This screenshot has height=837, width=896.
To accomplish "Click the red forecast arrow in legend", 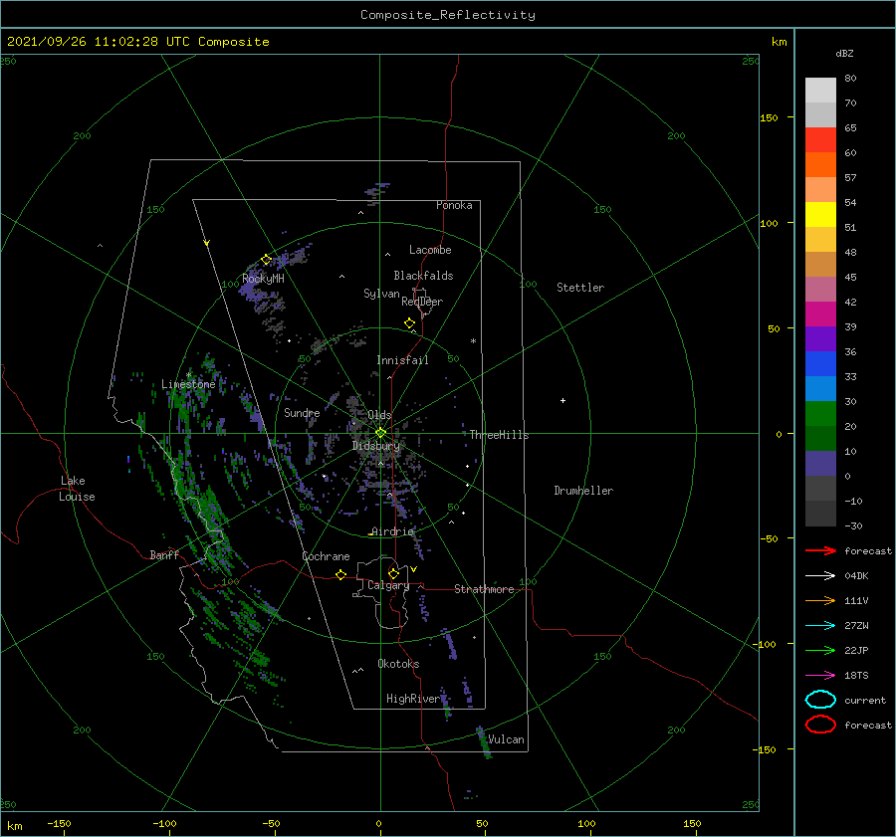I will pyautogui.click(x=820, y=550).
